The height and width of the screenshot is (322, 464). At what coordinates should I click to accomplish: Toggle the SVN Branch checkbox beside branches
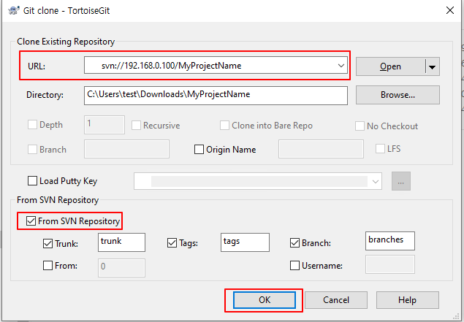tap(294, 243)
